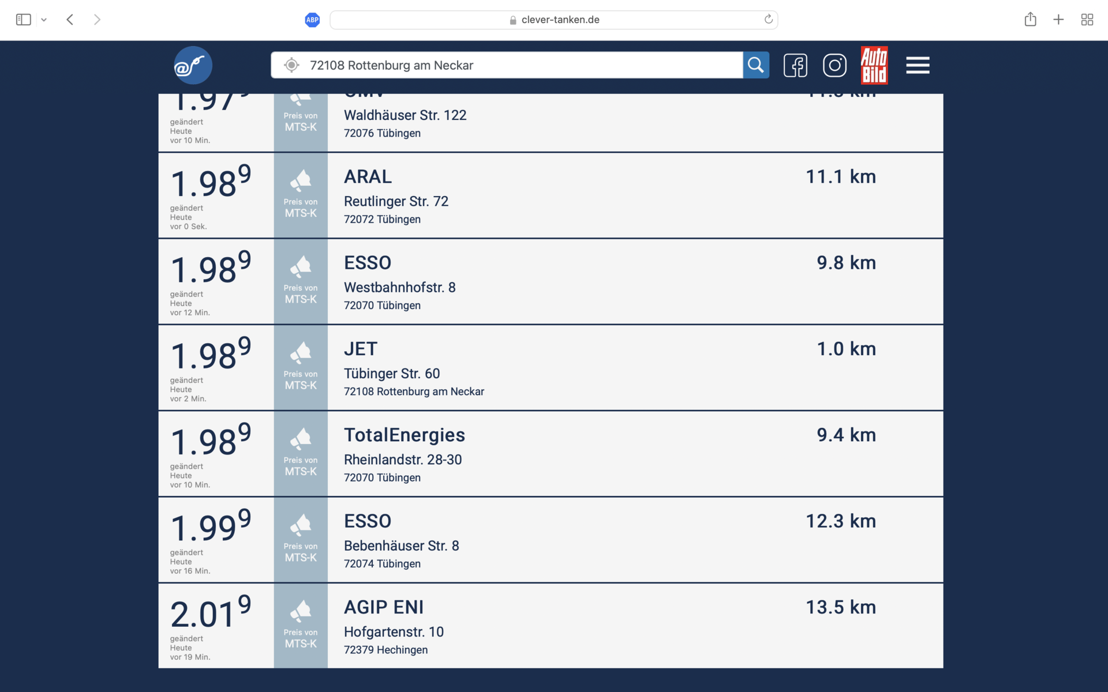
Task: Click the 72108 Rottenburg am Neckar text in JET row
Action: [x=414, y=392]
